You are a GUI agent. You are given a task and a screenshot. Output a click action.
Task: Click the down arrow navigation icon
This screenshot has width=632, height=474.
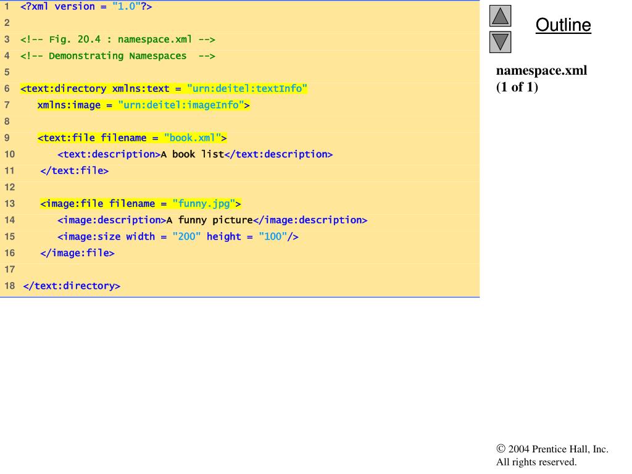tap(500, 42)
